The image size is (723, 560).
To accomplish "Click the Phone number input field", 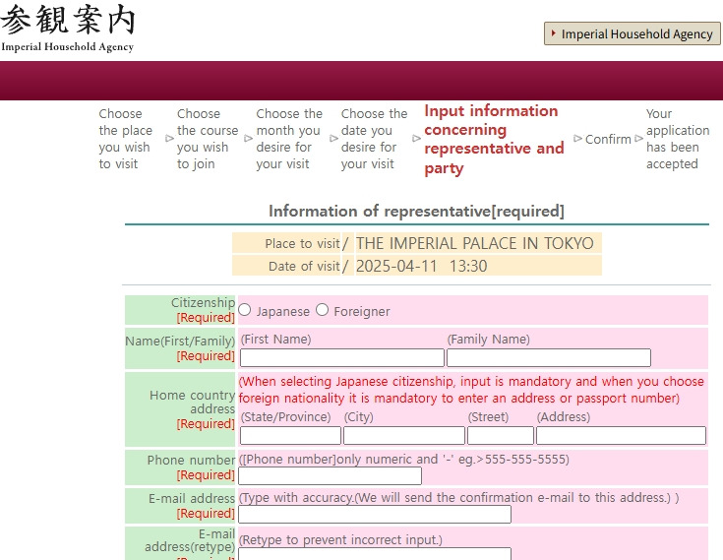I will click(x=331, y=476).
